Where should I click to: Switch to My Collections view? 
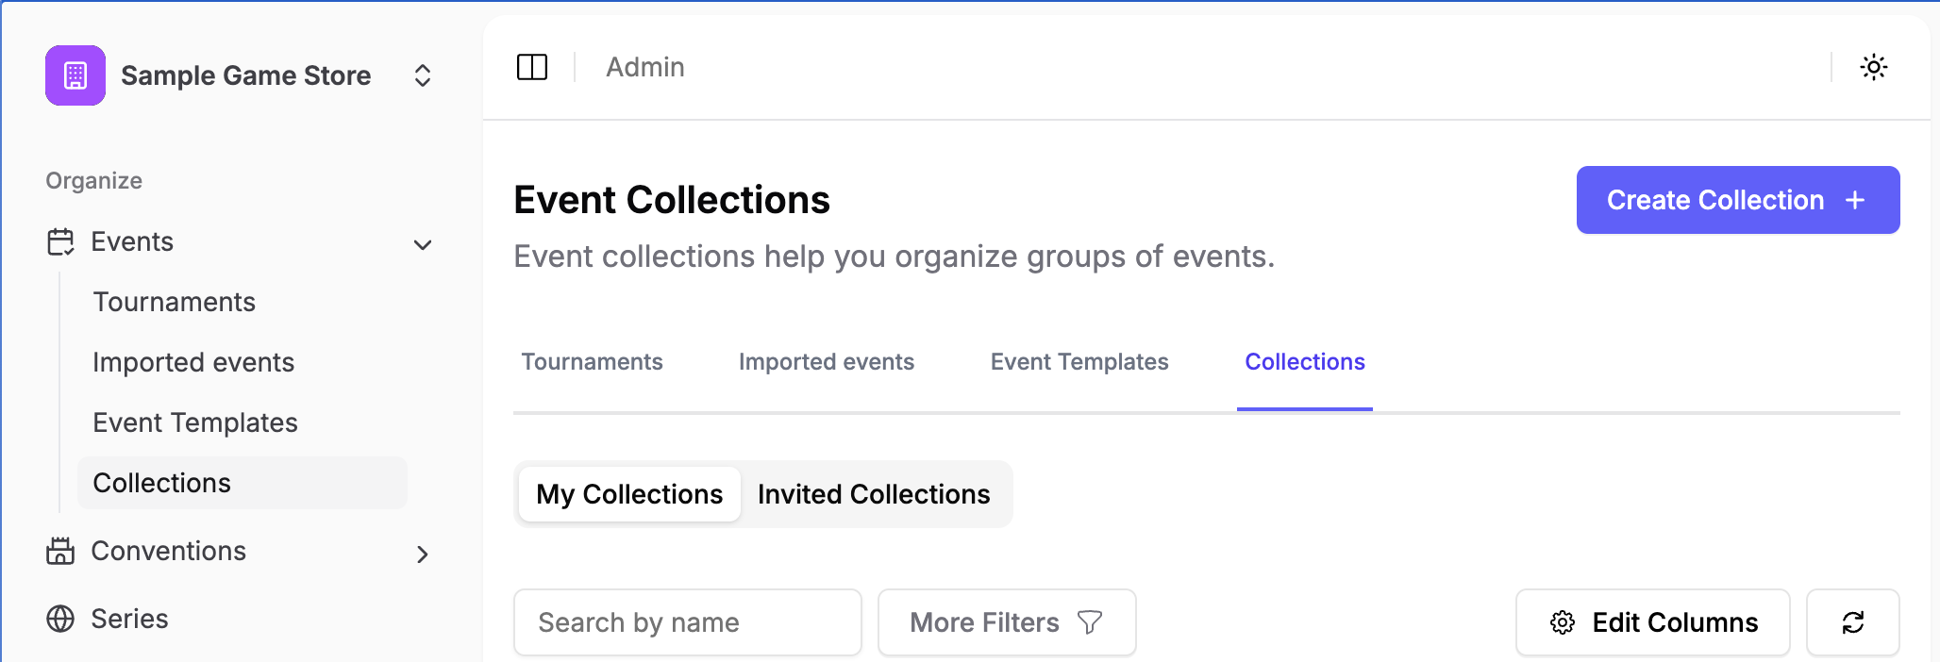click(629, 494)
